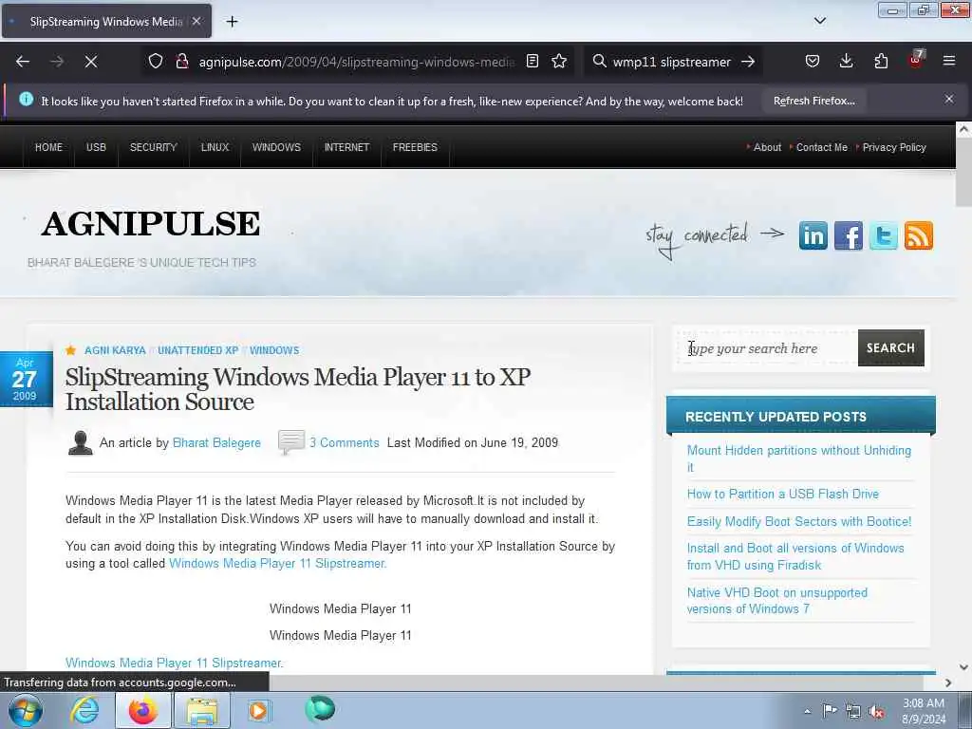972x729 pixels.
Task: Open author Bharat Balegere link
Action: [216, 442]
